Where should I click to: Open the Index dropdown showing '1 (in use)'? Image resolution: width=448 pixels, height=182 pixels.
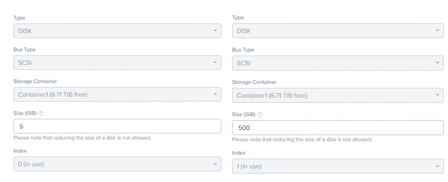point(333,166)
